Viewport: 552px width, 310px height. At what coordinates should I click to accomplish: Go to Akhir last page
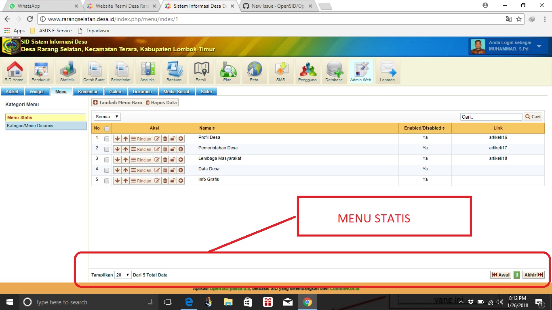[533, 275]
